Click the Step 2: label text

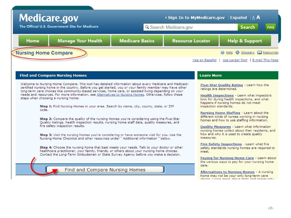(x=46, y=119)
